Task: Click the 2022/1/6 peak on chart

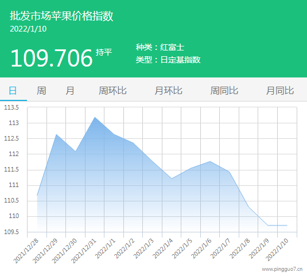Action: (210, 161)
